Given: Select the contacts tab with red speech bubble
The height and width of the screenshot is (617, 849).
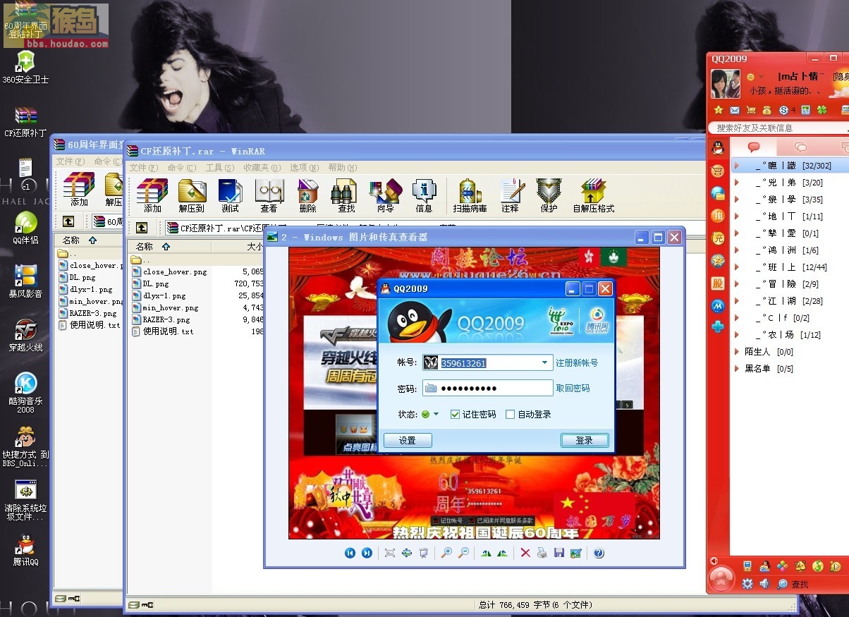Looking at the screenshot, I should [754, 147].
